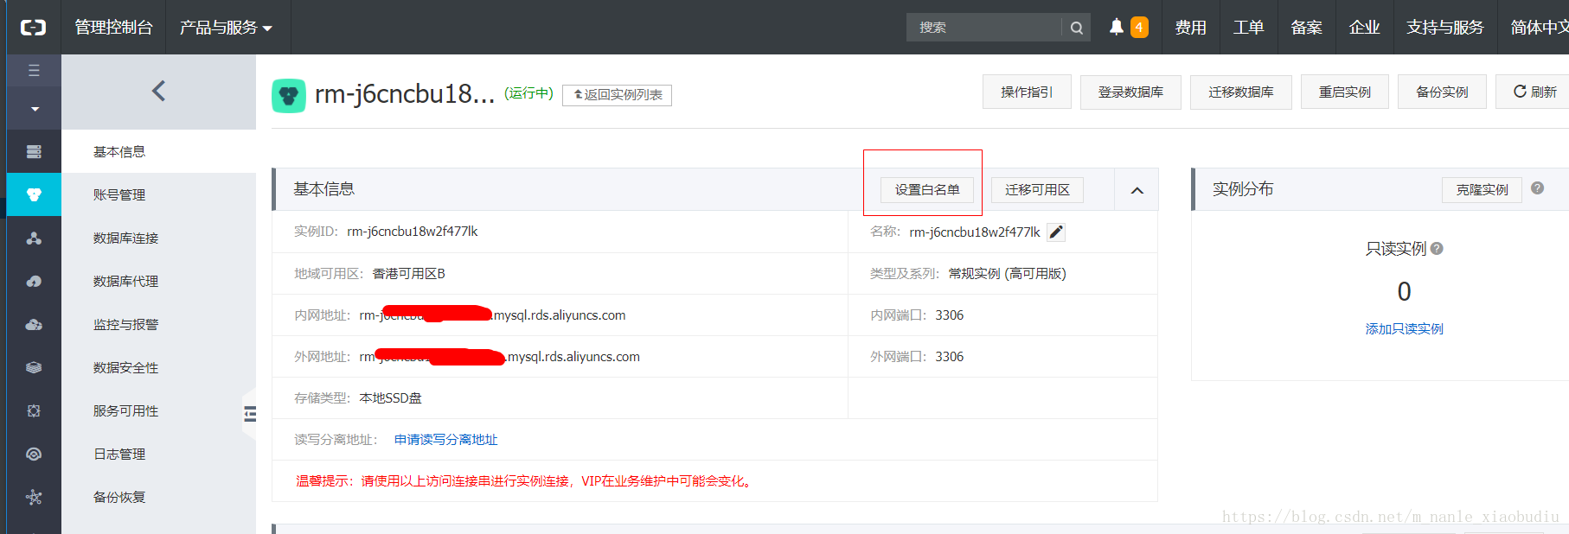This screenshot has width=1569, height=534.
Task: Click the 刷新 refresh button
Action: (x=1534, y=92)
